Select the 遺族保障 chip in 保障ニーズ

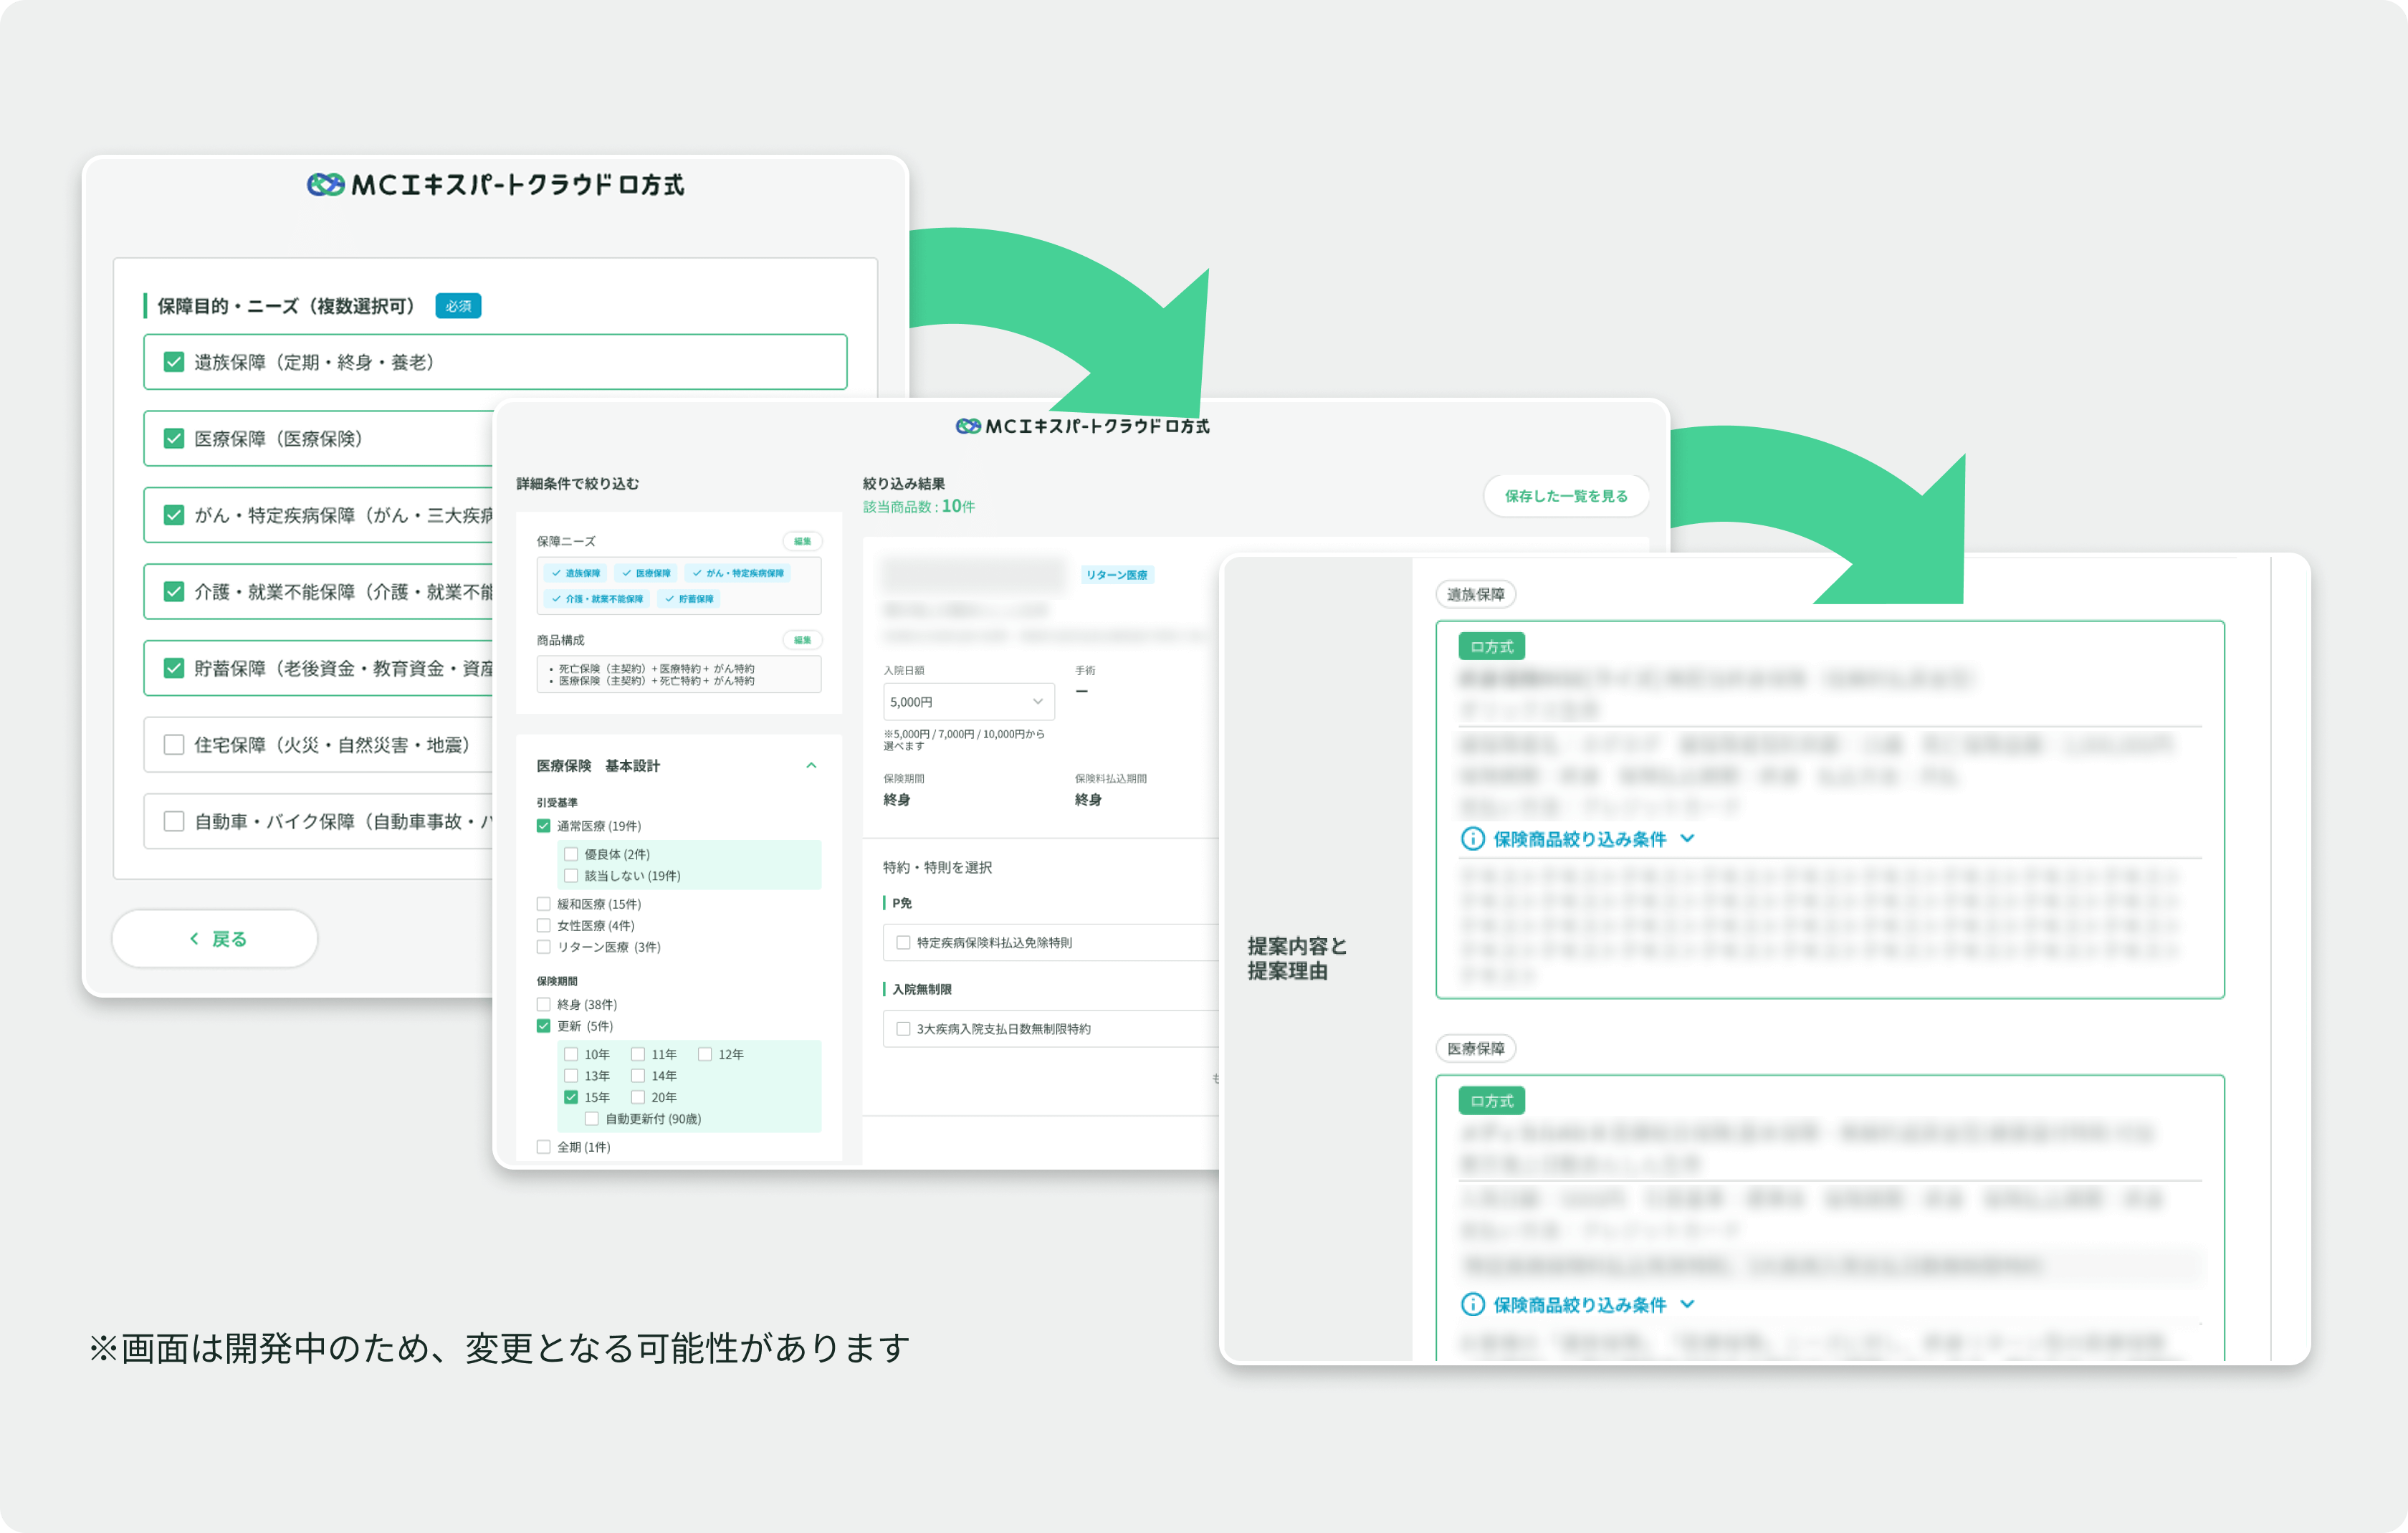578,572
